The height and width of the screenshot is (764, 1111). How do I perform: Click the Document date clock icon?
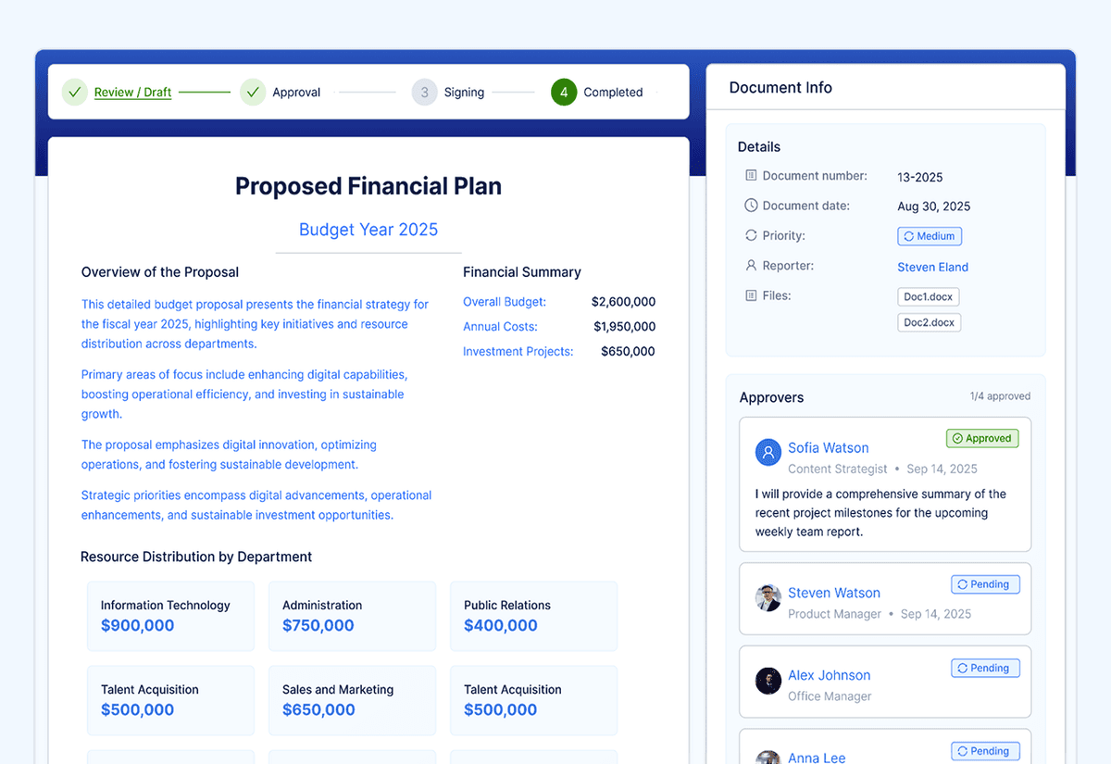(x=751, y=206)
